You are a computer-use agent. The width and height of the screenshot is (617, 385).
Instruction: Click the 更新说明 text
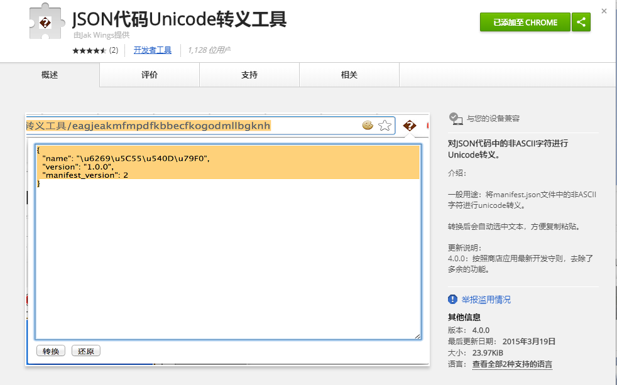click(464, 247)
